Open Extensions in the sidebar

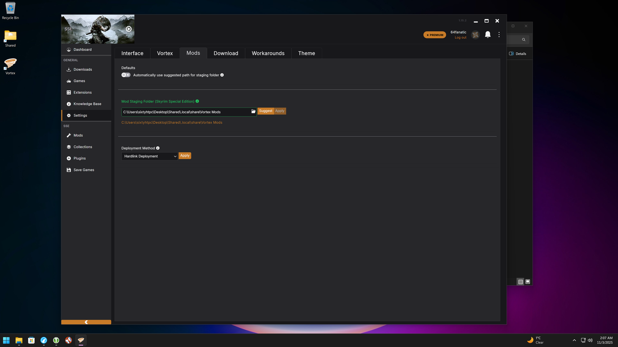86,93
